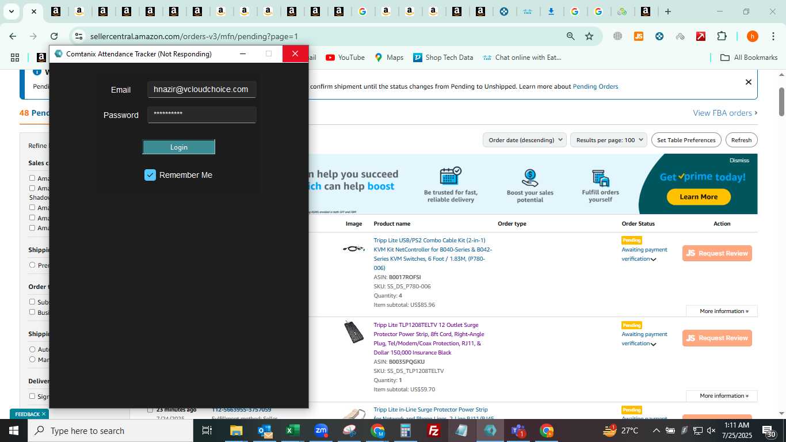Open the YouTube bookmark
The width and height of the screenshot is (786, 442).
345,58
